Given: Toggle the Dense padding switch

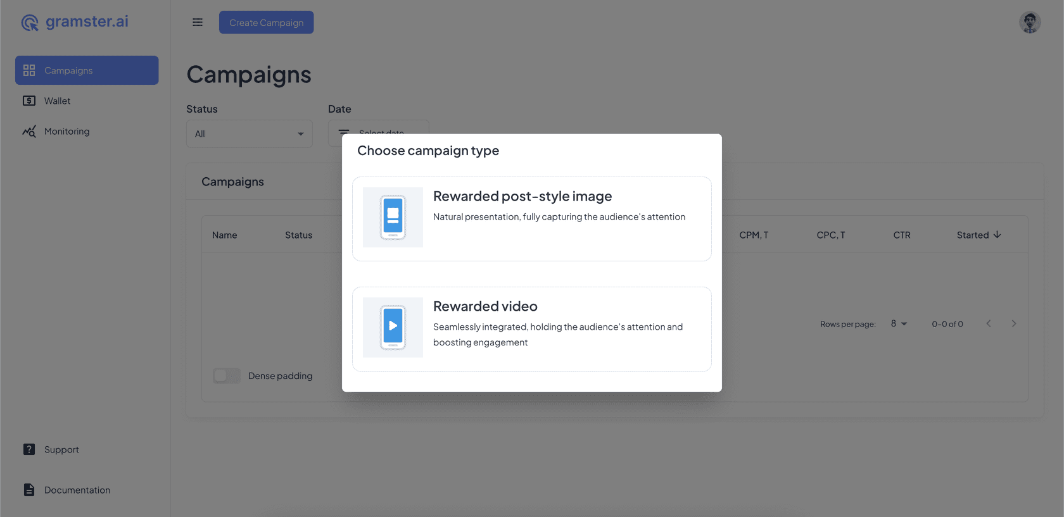Looking at the screenshot, I should (226, 376).
